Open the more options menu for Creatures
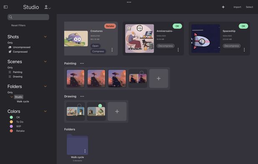 pyautogui.click(x=112, y=50)
